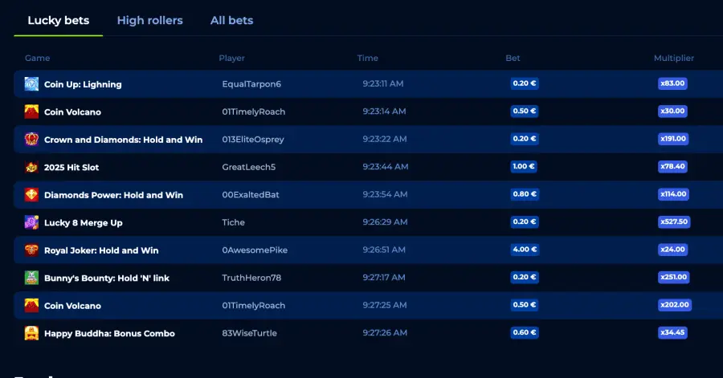Click the Crown and Diamonds game icon
This screenshot has width=723, height=378.
[31, 139]
